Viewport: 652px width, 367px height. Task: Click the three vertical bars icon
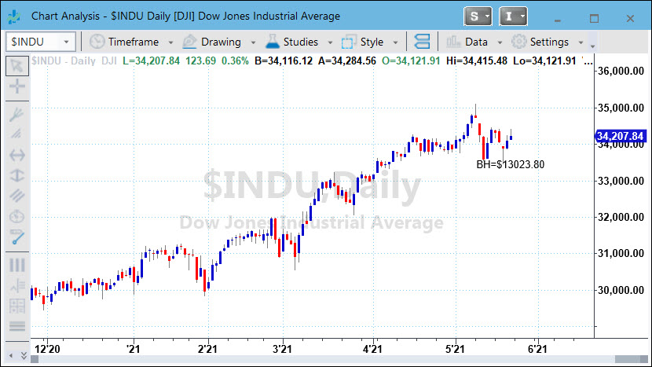point(17,265)
